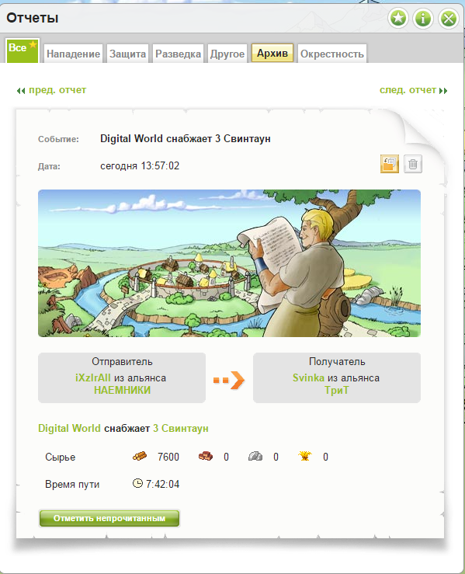Image resolution: width=465 pixels, height=574 pixels.
Task: Click the clay resource icon
Action: pos(206,456)
